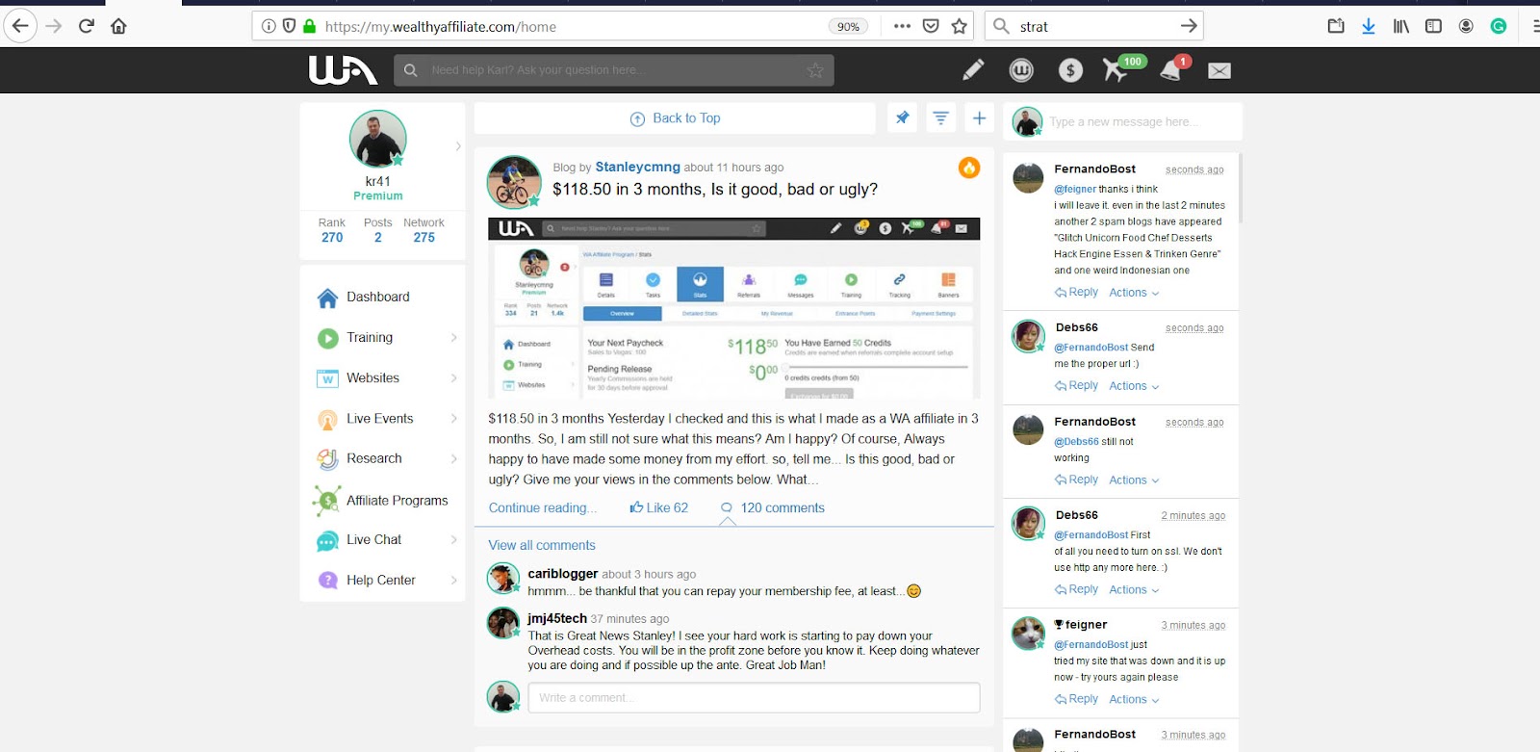The height and width of the screenshot is (752, 1540).
Task: Click View all comments
Action: click(542, 546)
